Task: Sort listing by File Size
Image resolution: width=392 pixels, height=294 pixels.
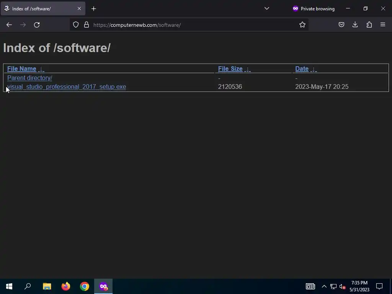Action: click(230, 69)
